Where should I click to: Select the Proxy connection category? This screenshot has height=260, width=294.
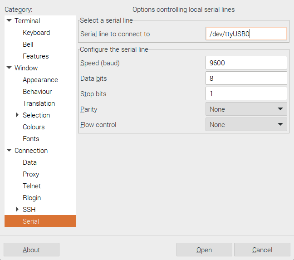pos(31,174)
